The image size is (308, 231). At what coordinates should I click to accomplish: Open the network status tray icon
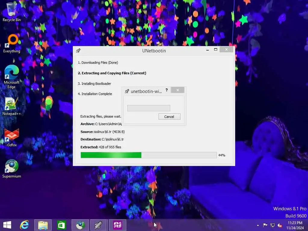click(273, 225)
